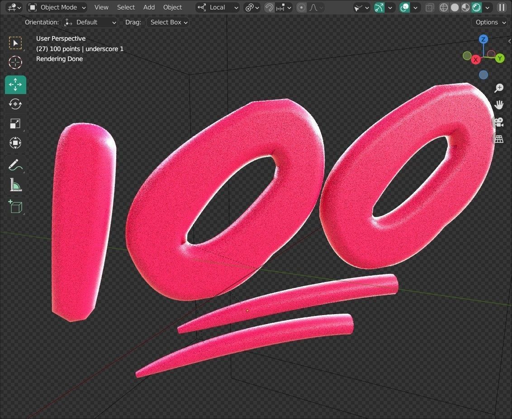The width and height of the screenshot is (512, 419).
Task: Click the blue Z axis gizmo
Action: (x=483, y=39)
